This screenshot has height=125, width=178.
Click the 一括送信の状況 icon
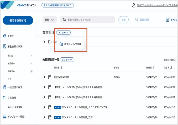pyautogui.click(x=5, y=87)
